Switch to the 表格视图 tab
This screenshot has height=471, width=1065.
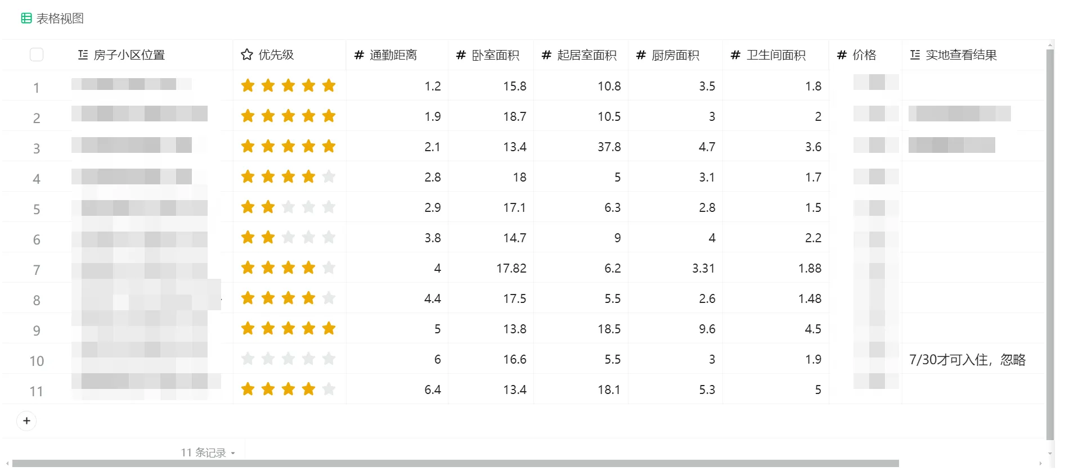click(x=60, y=19)
